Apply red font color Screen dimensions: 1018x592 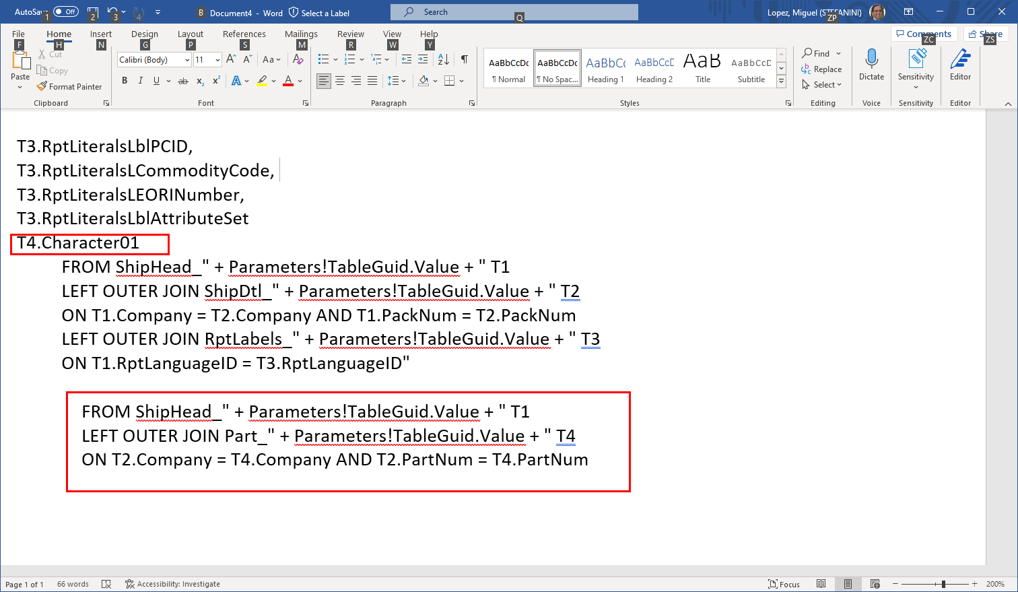288,81
